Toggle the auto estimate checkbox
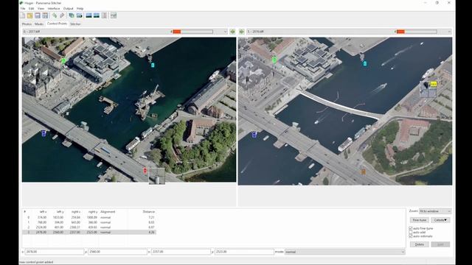The image size is (472, 265). pyautogui.click(x=411, y=236)
